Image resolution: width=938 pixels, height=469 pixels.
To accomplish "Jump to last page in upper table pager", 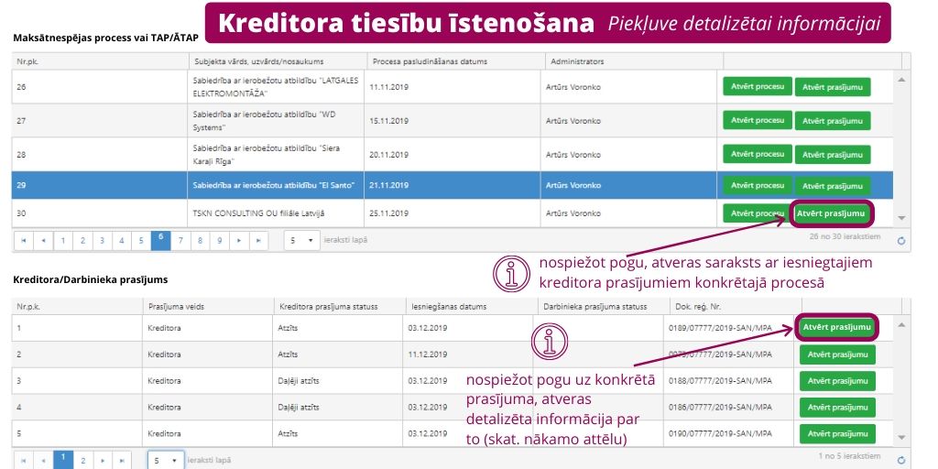I will tap(259, 241).
